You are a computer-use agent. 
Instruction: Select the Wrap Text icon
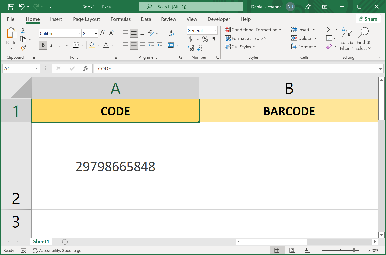[x=171, y=33]
